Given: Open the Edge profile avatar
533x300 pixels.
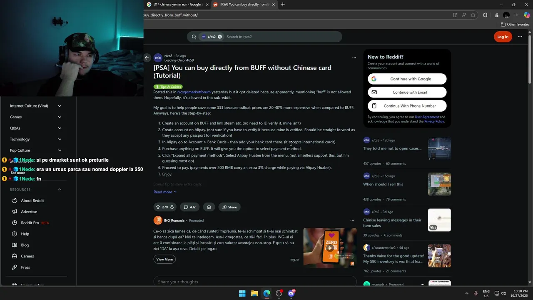Looking at the screenshot, I should point(506,15).
